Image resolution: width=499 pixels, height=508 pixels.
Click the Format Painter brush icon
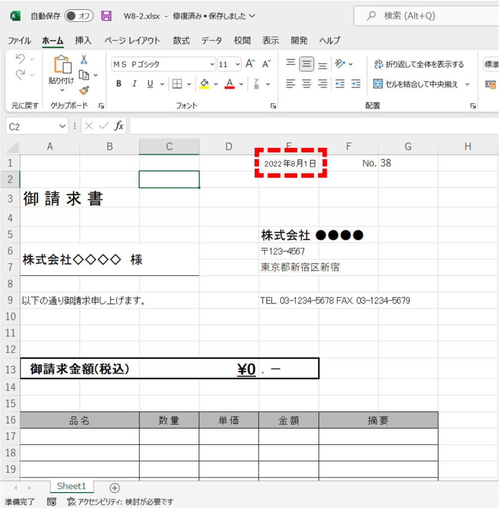point(84,90)
